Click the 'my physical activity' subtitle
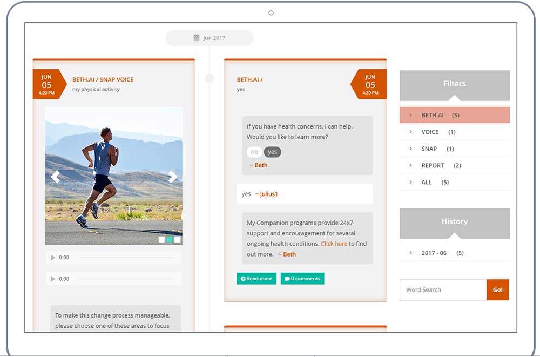The image size is (540, 357). tap(96, 89)
